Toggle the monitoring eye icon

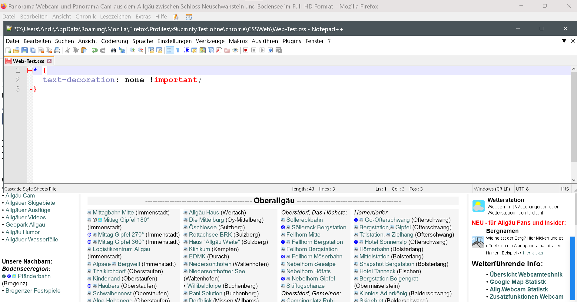tap(235, 50)
